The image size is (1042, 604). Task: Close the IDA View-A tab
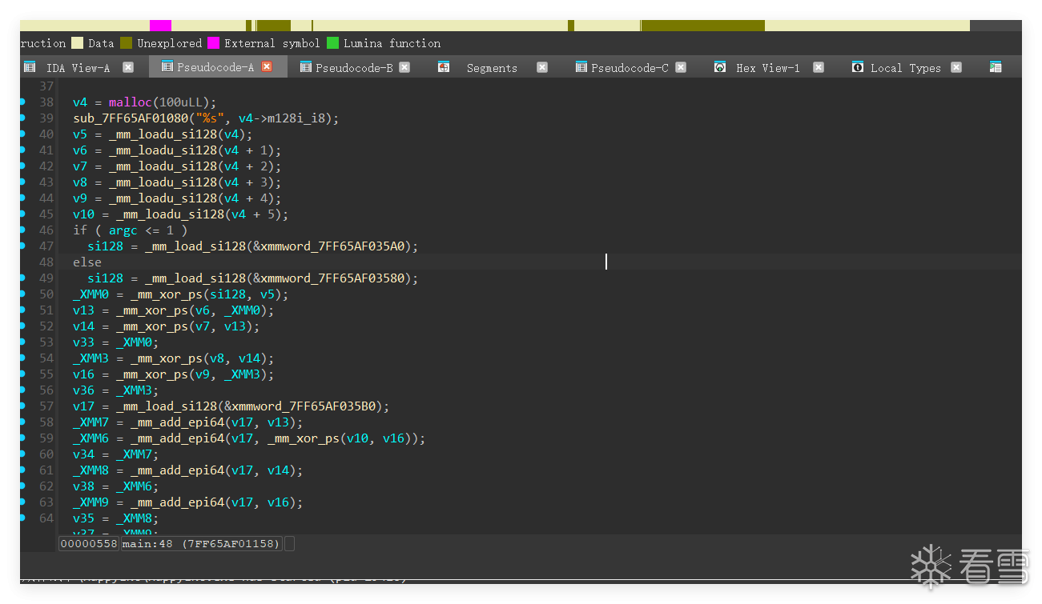[128, 67]
